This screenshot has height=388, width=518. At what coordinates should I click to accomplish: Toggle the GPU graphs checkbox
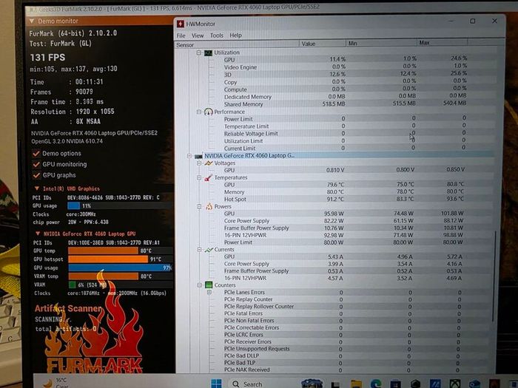[36, 175]
